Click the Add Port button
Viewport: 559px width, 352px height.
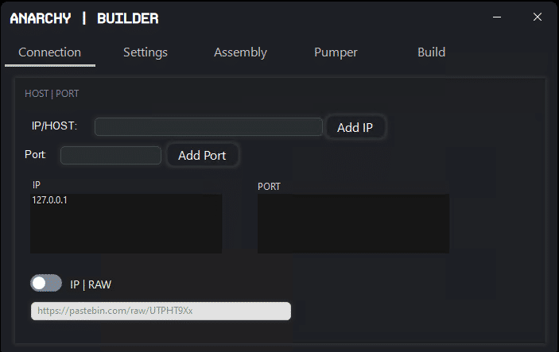(202, 155)
